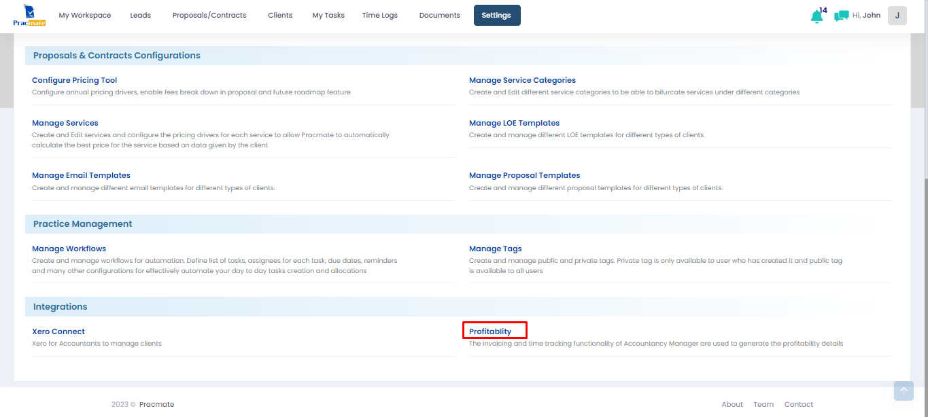Go to My Tasks
The height and width of the screenshot is (417, 928).
click(328, 15)
